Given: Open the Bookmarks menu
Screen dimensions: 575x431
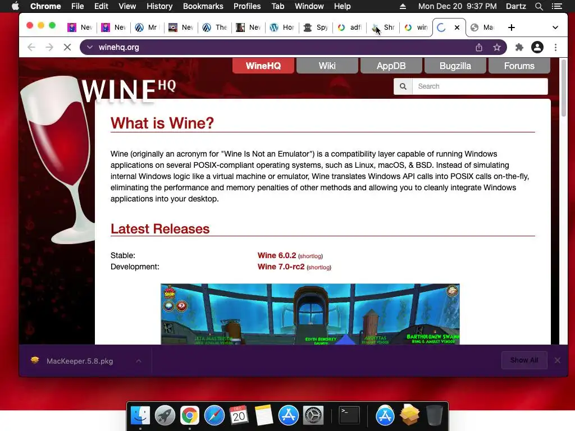Looking at the screenshot, I should coord(203,6).
